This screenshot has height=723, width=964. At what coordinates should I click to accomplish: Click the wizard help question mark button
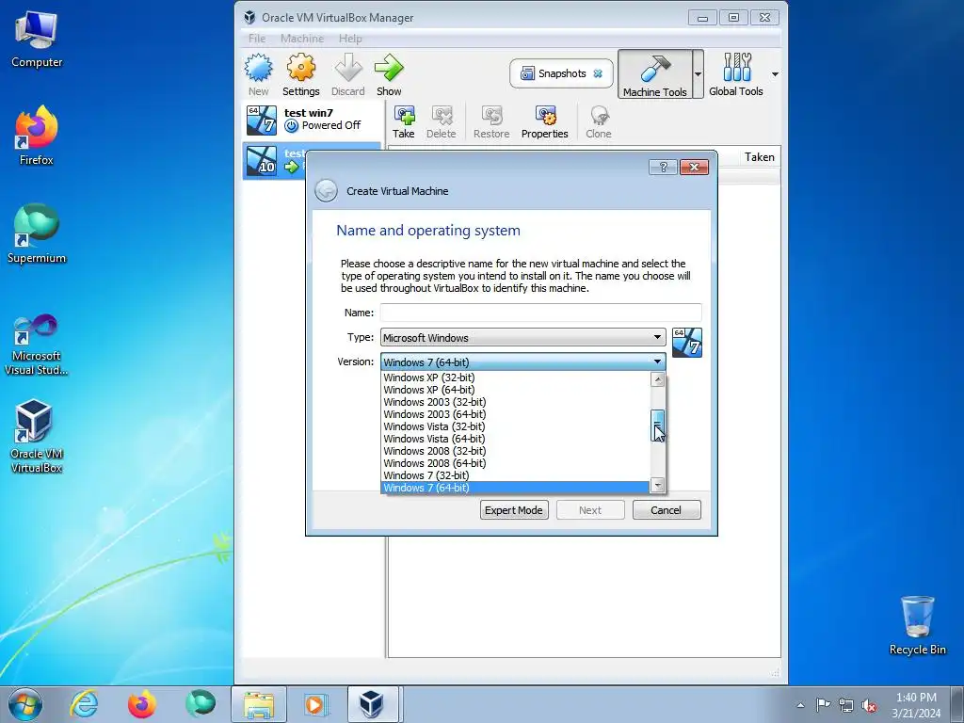point(663,168)
